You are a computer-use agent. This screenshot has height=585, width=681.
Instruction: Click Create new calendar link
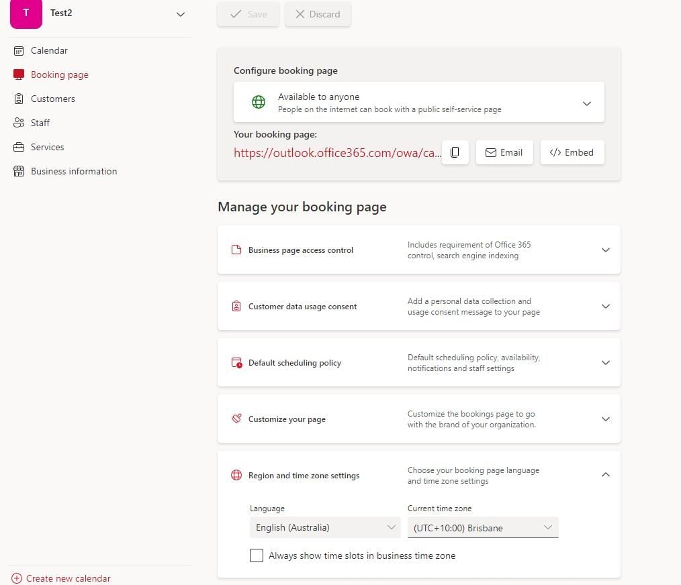tap(69, 578)
